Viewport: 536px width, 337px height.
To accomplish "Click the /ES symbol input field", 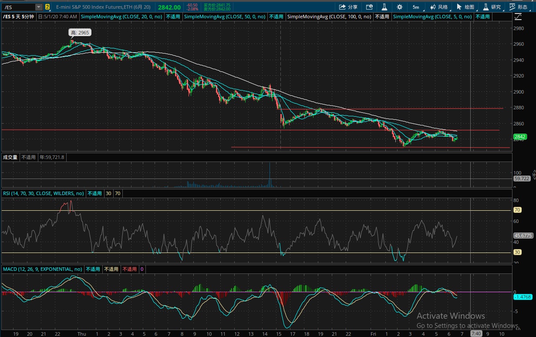I will point(19,7).
